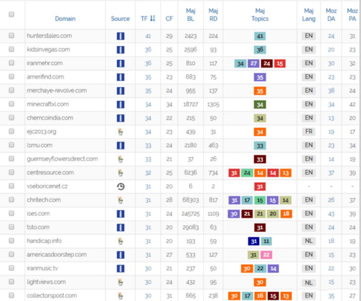
Task: Sort by Source column header
Action: [x=120, y=19]
